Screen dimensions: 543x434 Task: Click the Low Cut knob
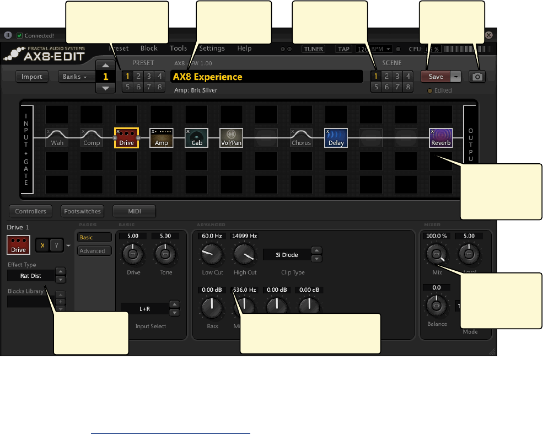tap(212, 254)
